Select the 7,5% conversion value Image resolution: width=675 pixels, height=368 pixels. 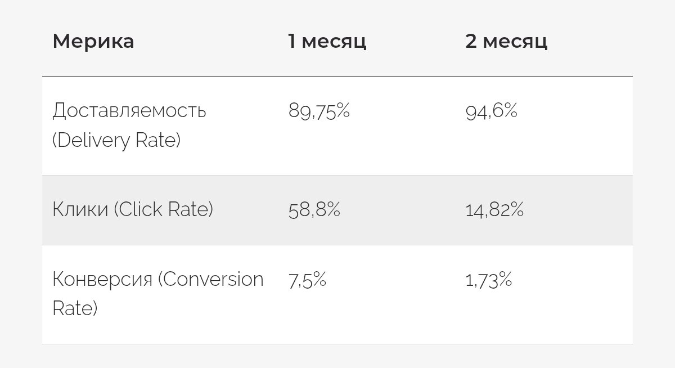(307, 280)
